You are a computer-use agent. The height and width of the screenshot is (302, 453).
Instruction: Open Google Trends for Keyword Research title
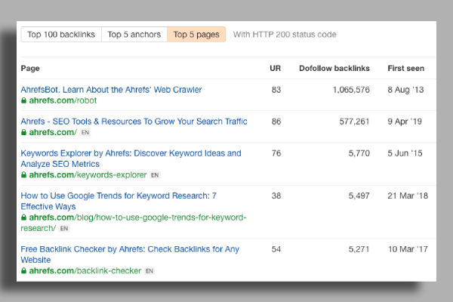119,201
